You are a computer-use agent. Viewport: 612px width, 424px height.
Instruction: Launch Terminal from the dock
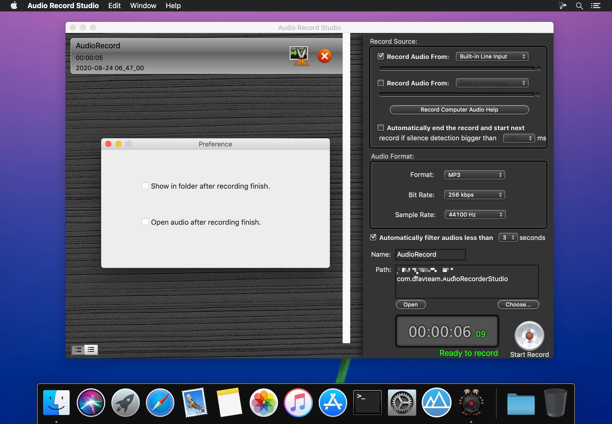point(367,403)
